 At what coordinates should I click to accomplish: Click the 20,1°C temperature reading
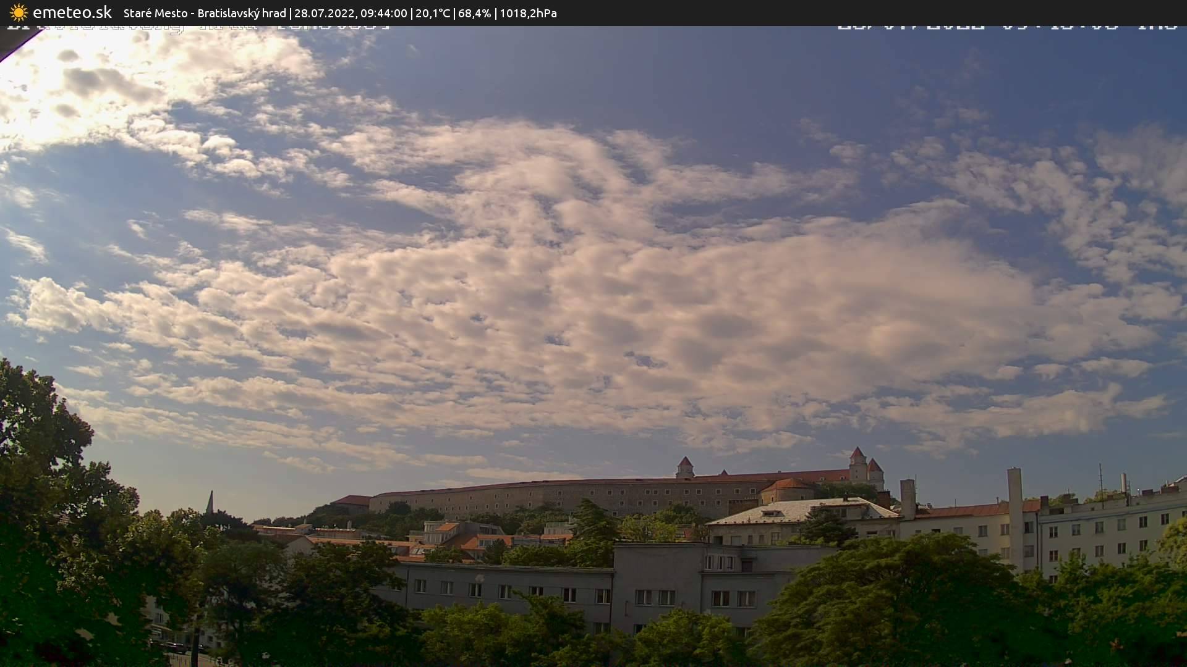432,13
